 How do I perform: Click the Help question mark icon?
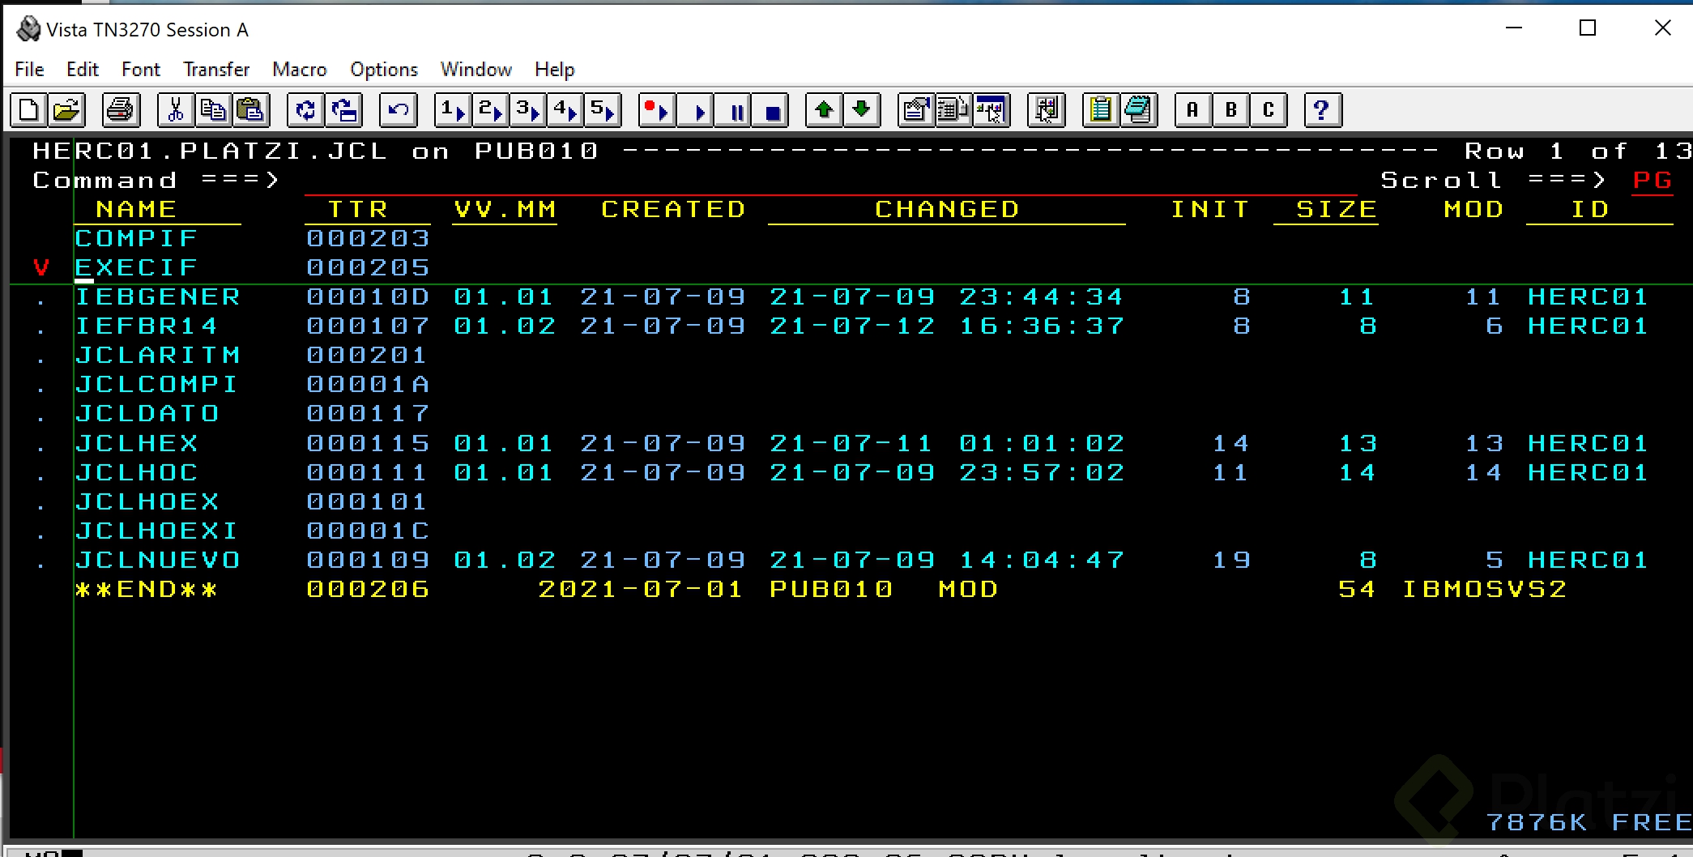1323,110
